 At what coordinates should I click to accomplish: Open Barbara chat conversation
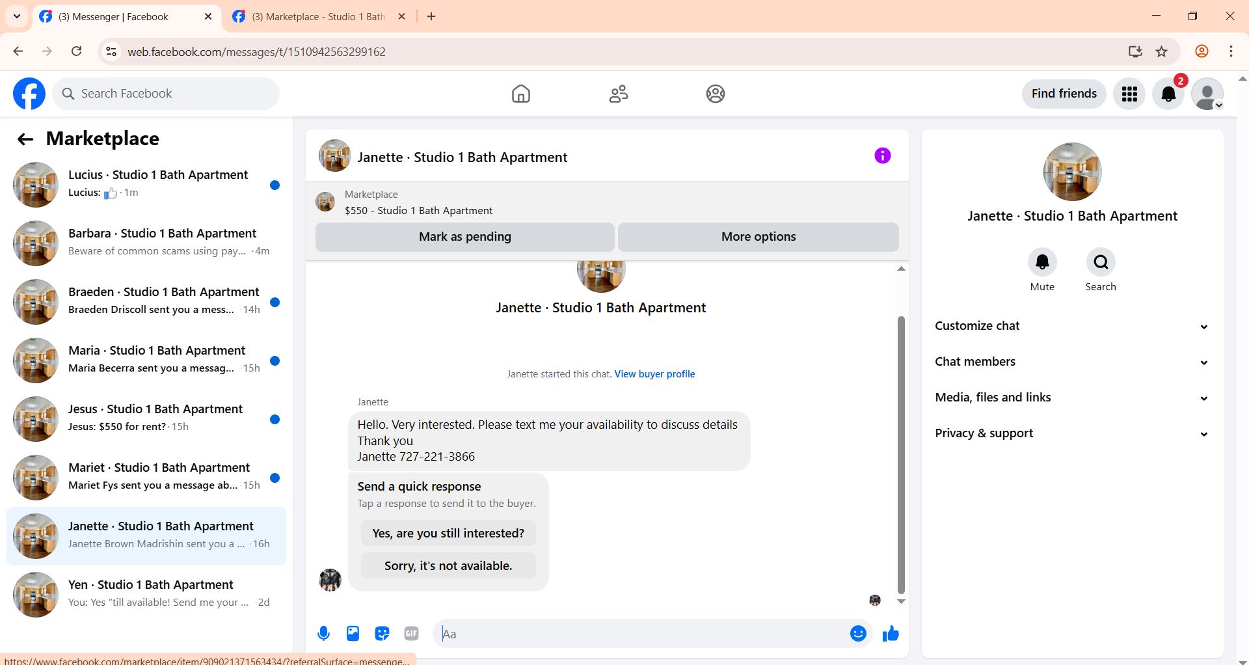[x=146, y=243]
